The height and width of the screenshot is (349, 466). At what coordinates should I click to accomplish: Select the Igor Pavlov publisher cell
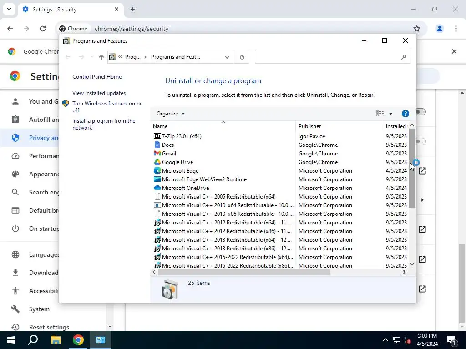(x=312, y=136)
